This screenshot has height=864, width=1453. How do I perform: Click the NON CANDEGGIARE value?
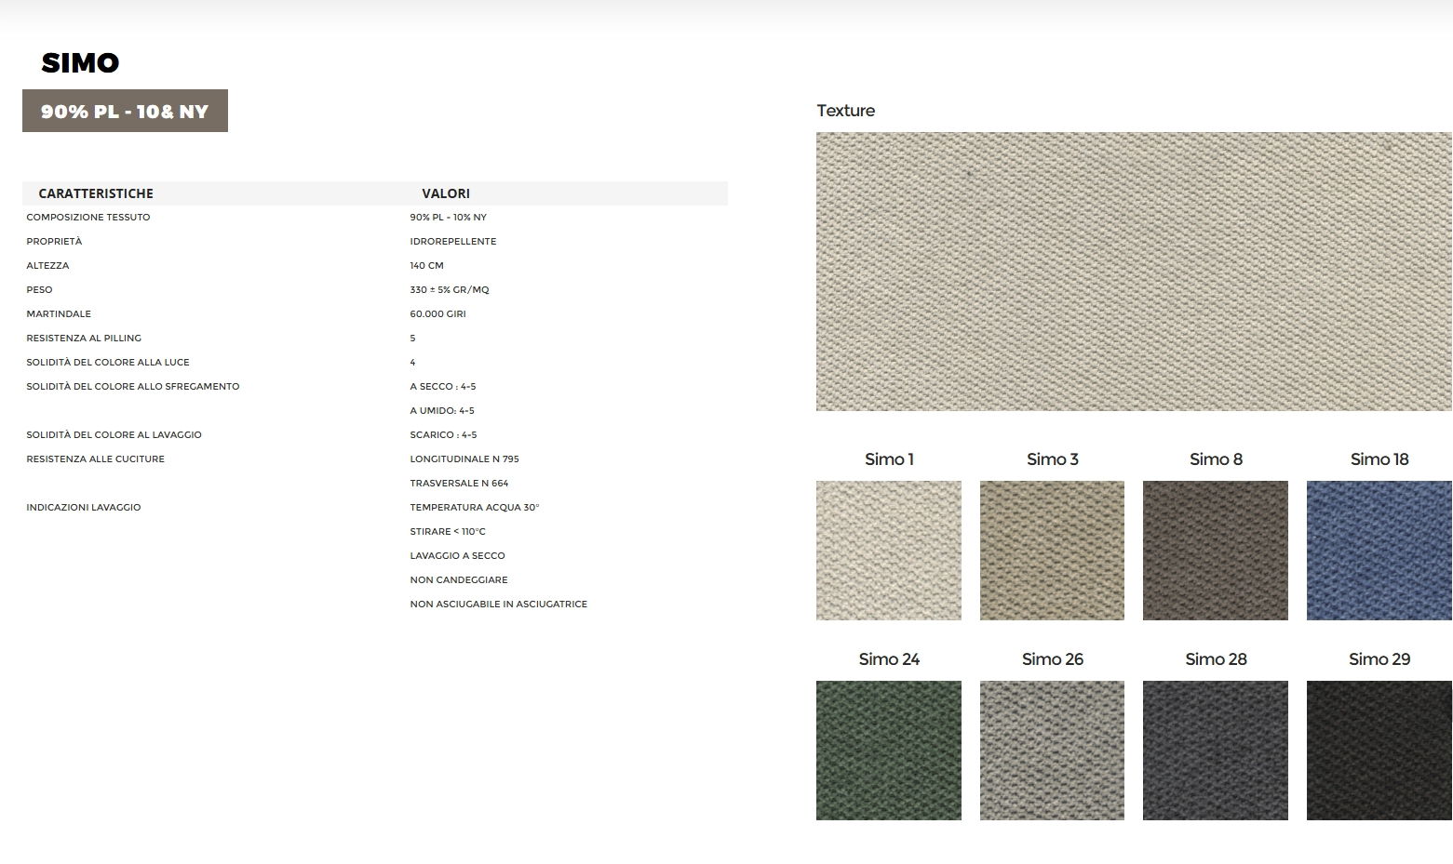459,579
